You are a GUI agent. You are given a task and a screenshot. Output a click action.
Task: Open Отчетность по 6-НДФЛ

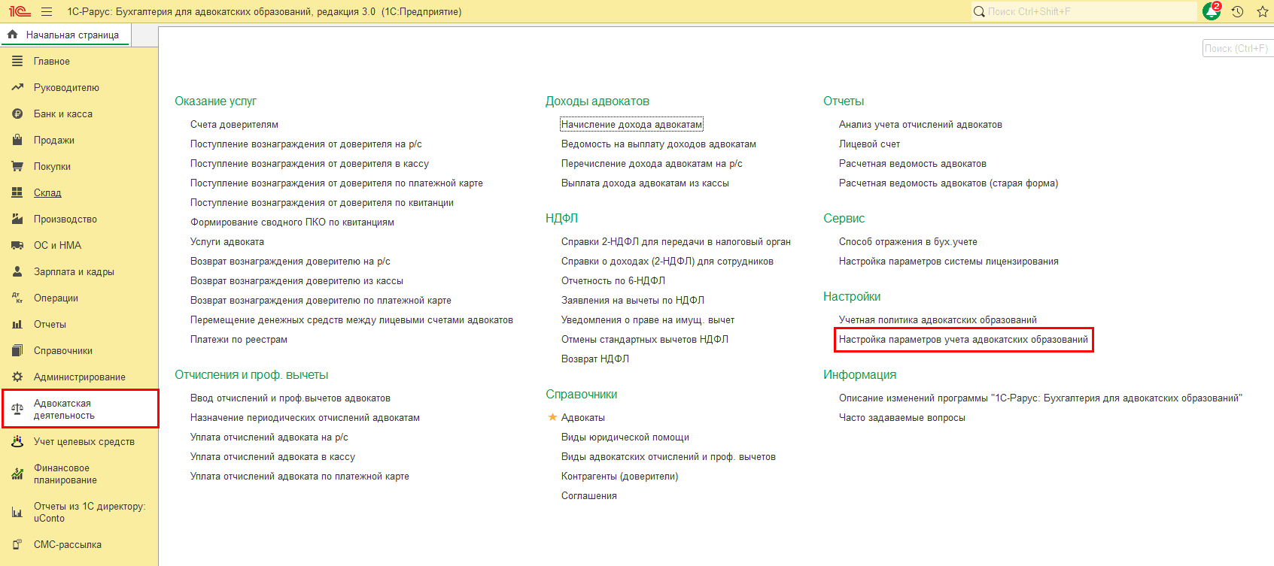(613, 280)
